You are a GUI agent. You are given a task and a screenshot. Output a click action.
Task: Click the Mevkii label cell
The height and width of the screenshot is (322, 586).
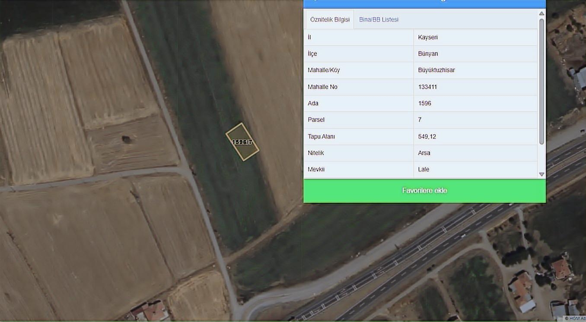point(359,169)
